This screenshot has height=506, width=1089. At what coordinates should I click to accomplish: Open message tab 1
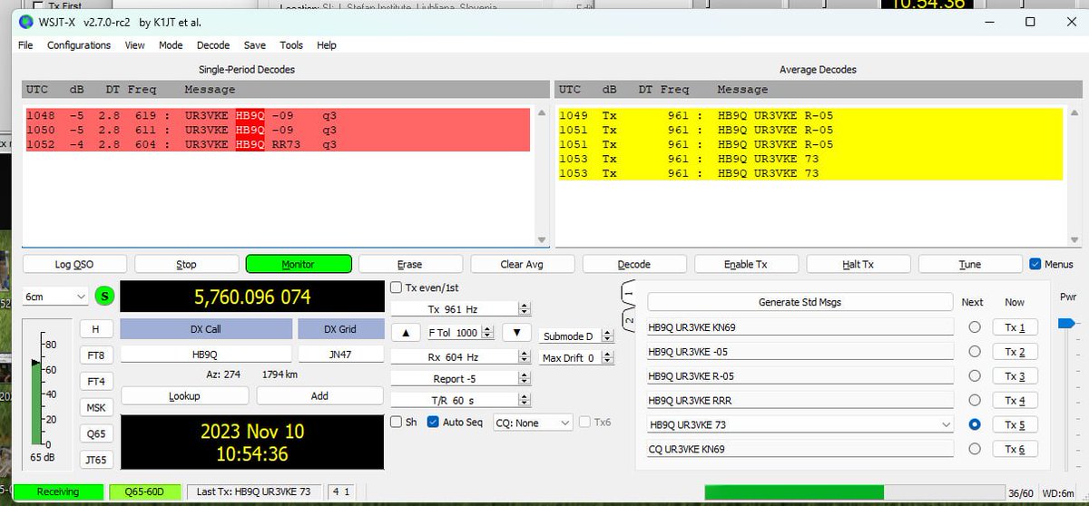click(x=630, y=294)
